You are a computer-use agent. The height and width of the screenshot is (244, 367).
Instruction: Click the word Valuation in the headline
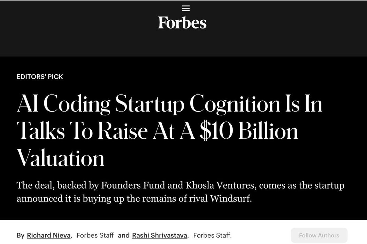click(61, 158)
